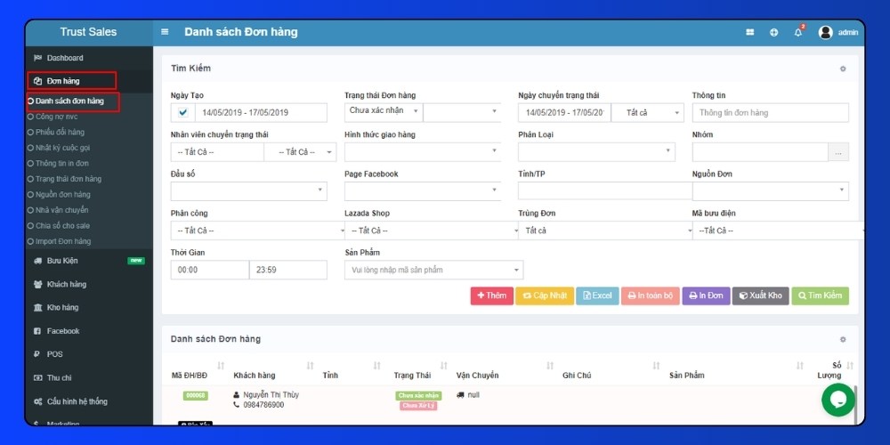Select the Nhật ký cuộc gọi radio item
This screenshot has width=890, height=445.
coord(59,148)
